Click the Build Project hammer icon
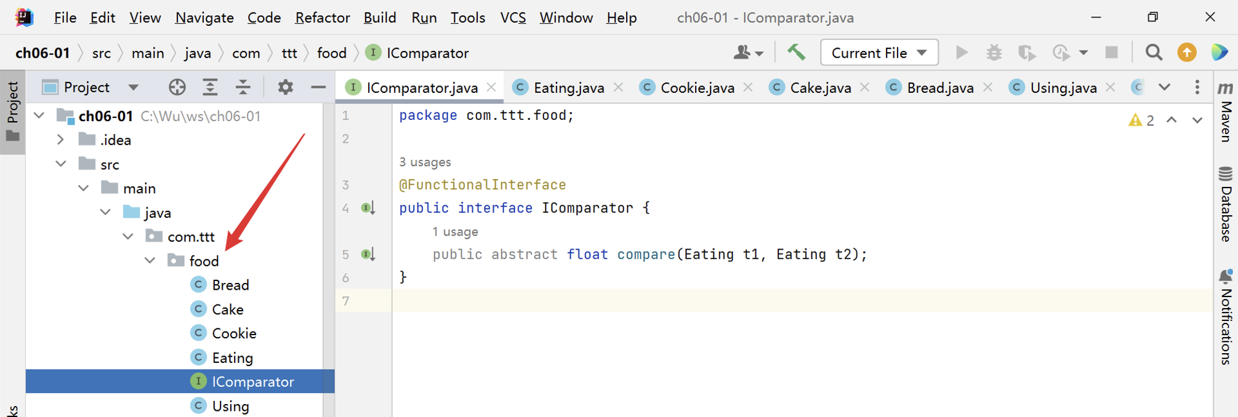 coord(797,52)
